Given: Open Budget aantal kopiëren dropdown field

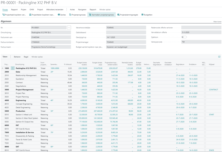Looking at the screenshot, I should 126,47.
